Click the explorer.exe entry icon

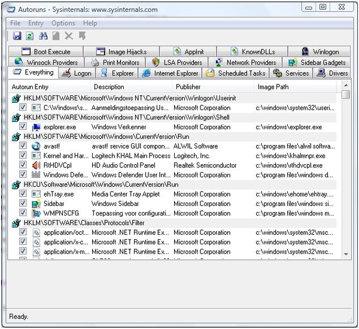[36, 127]
